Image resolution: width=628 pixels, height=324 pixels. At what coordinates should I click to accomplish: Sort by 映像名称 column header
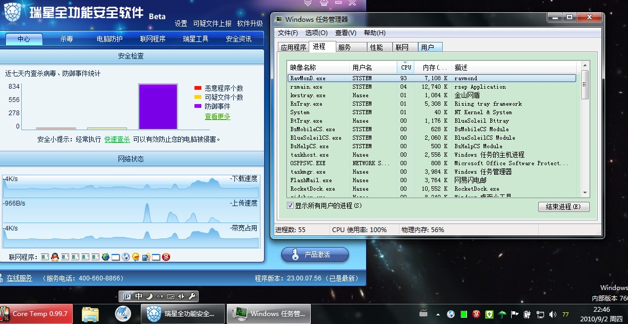[318, 67]
